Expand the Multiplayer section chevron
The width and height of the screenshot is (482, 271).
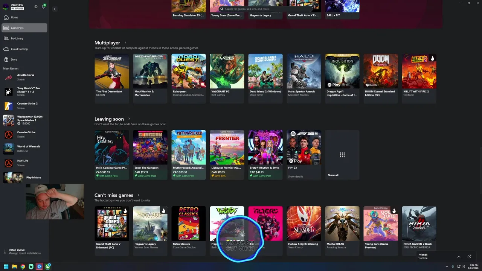[x=125, y=43]
